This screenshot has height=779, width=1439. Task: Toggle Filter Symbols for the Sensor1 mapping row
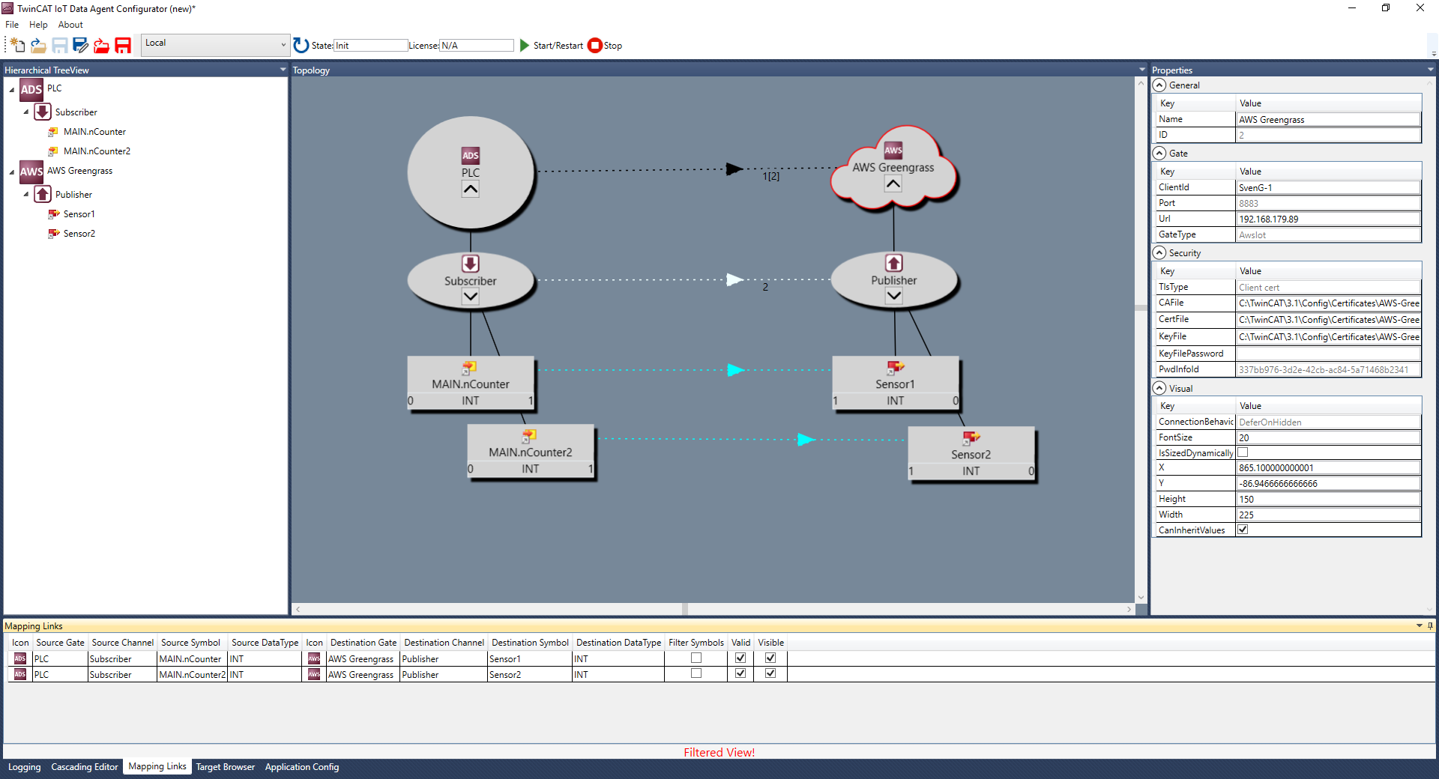[696, 658]
